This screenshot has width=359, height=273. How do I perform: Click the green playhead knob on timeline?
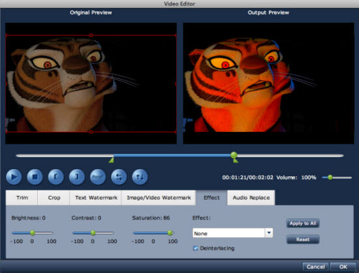[234, 155]
